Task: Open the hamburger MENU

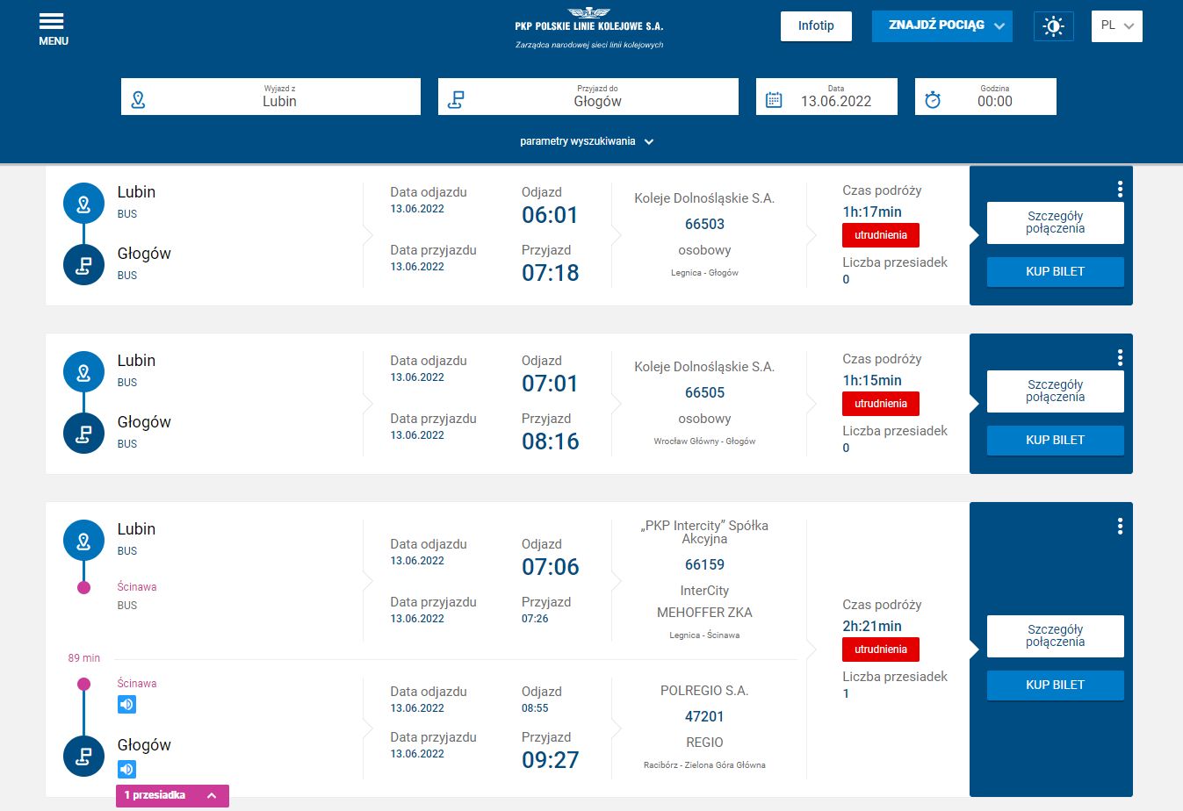Action: point(53,29)
